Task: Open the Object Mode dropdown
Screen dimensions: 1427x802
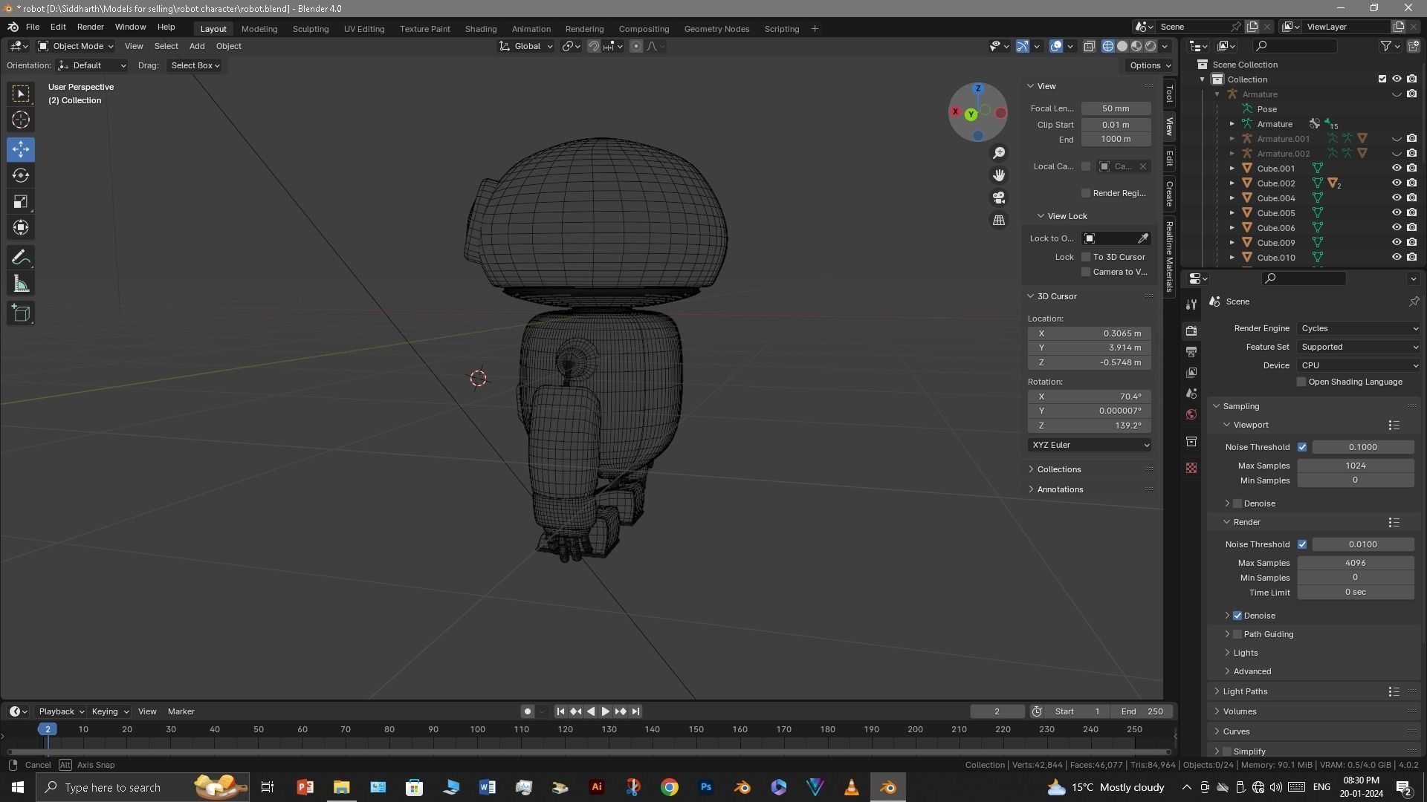Action: point(76,46)
